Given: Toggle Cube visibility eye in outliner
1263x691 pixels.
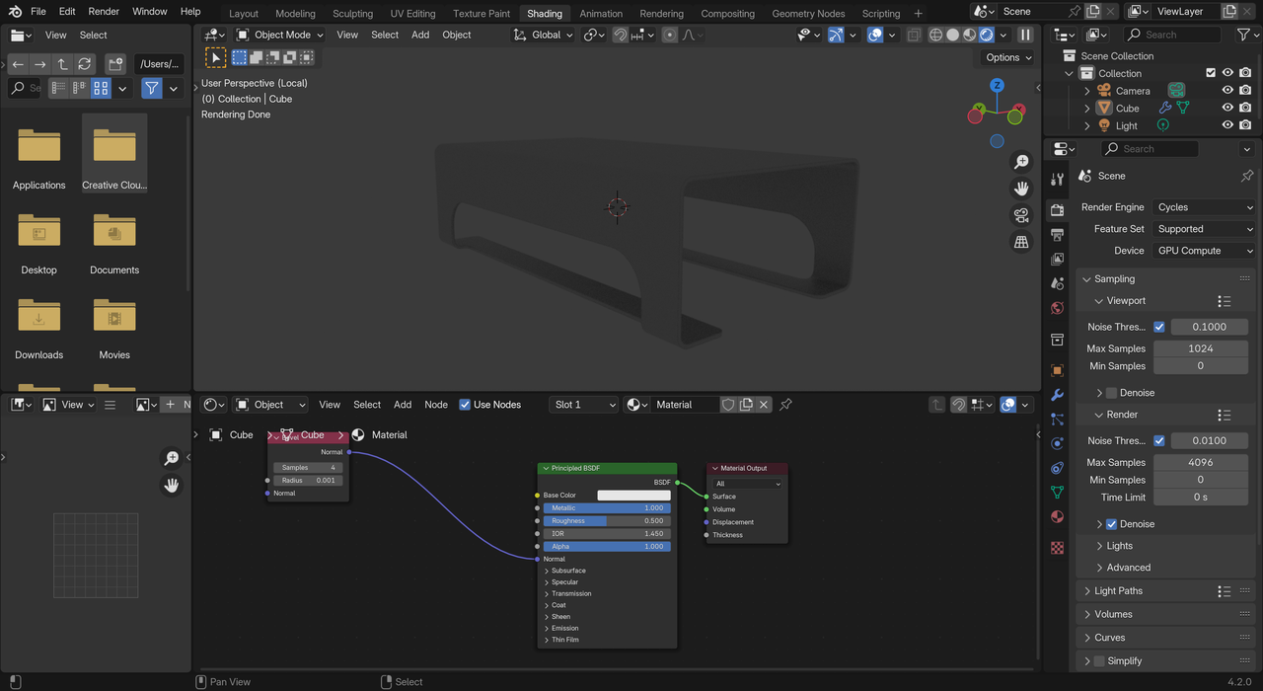Looking at the screenshot, I should pyautogui.click(x=1227, y=109).
